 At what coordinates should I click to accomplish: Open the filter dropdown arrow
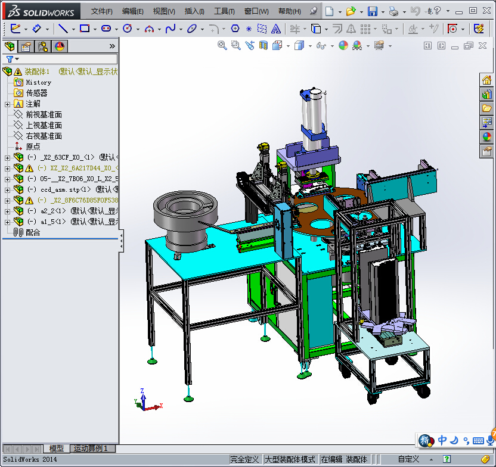pyautogui.click(x=17, y=59)
